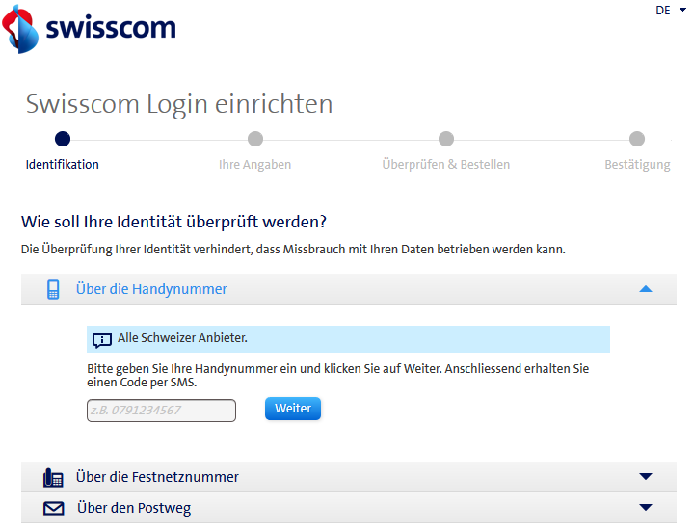Click the Identifikation step circle
Viewport: 693px width, 531px height.
pyautogui.click(x=63, y=139)
